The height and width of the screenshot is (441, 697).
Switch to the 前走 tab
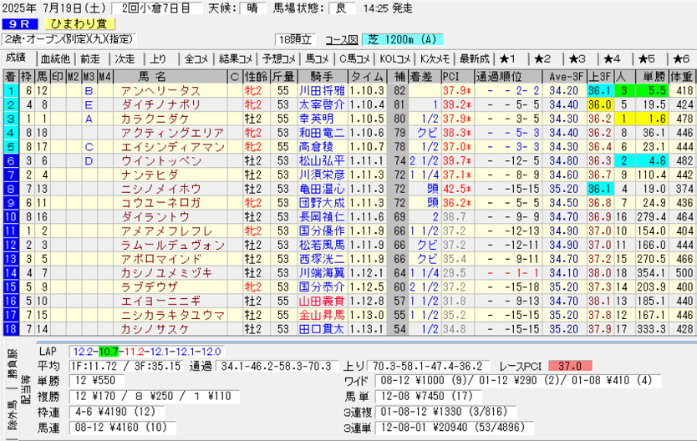(90, 58)
